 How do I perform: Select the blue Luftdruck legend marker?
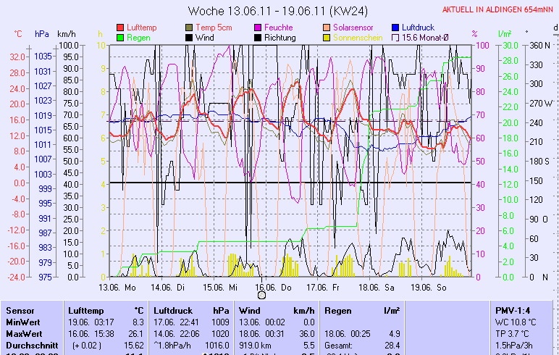(395, 27)
